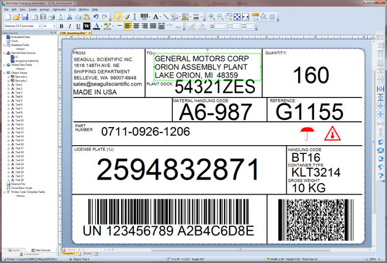This screenshot has height=263, width=387.
Task: Select the red umbrella symbol on label
Action: coord(307,133)
